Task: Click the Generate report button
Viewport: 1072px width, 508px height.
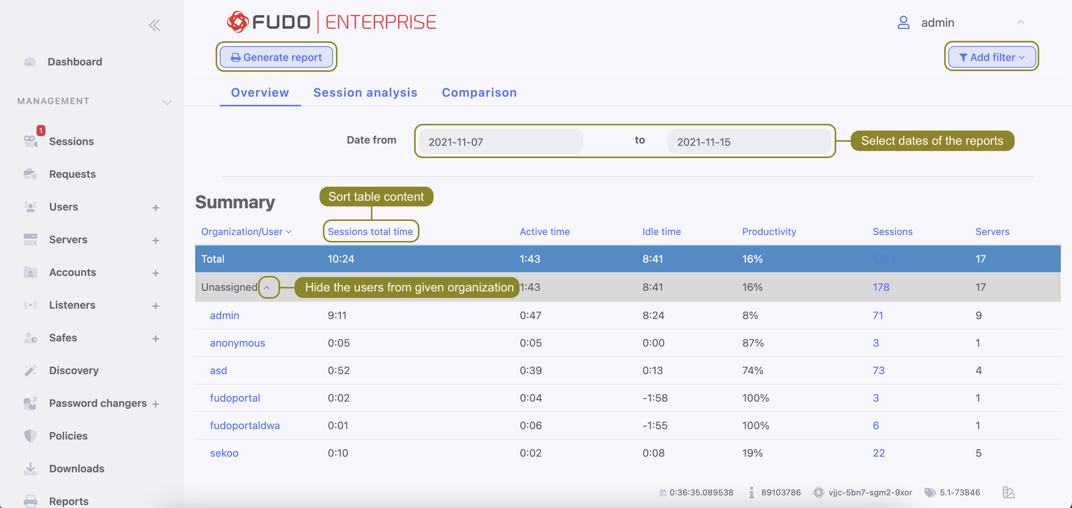Action: click(x=276, y=57)
